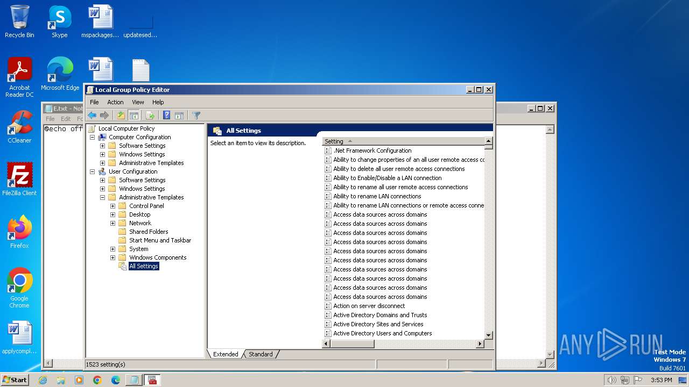Click the Action Center flag tray icon
The image size is (689, 387).
pos(638,380)
